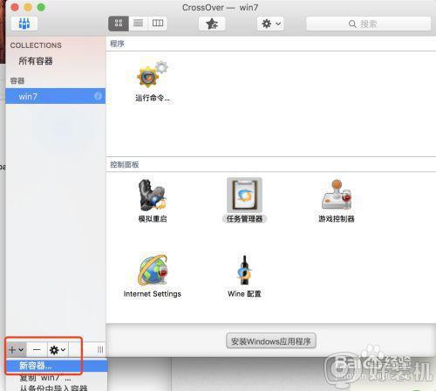Open the plus add-container dropdown
This screenshot has height=391, width=436.
click(x=17, y=350)
